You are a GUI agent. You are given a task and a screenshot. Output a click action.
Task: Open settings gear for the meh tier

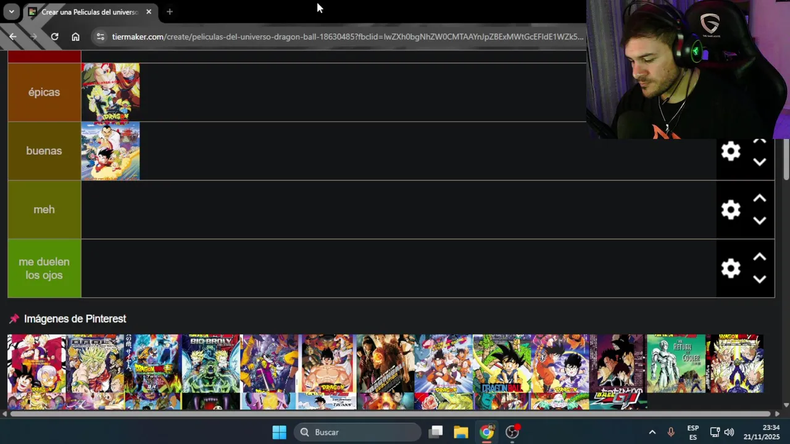(731, 210)
